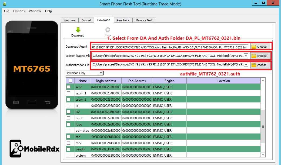
Task: Expand the Scatter-loading File path dropdown
Action: point(246,56)
